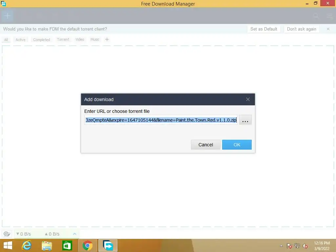Open the volume tray icon
This screenshot has width=336, height=252.
(x=305, y=246)
